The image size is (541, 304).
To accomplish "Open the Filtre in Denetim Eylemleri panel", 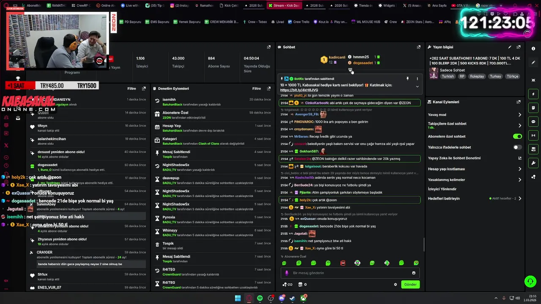I will (x=257, y=89).
